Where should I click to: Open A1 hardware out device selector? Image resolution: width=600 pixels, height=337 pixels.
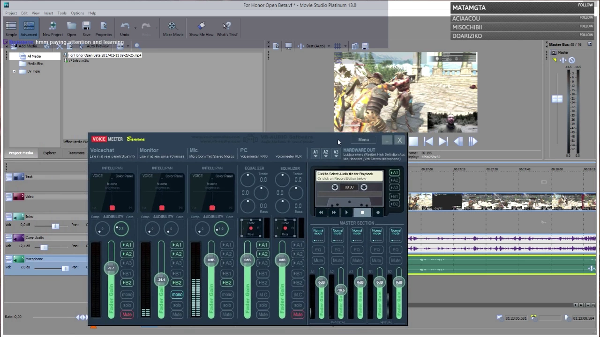click(x=315, y=154)
